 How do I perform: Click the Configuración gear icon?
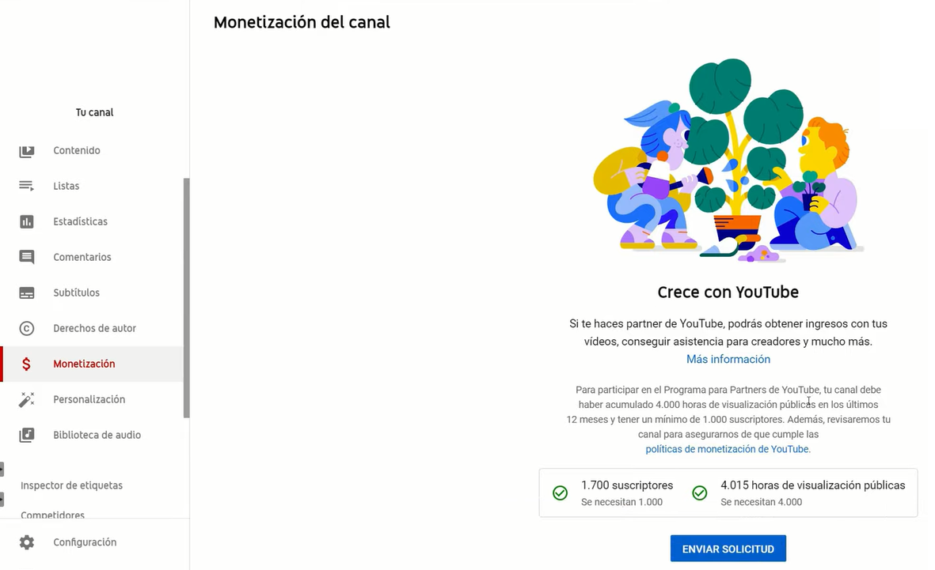click(26, 542)
